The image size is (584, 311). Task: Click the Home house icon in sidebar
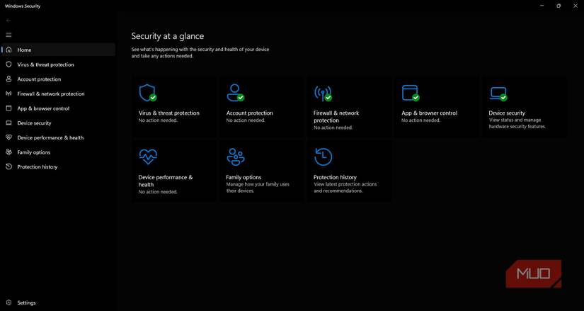click(9, 50)
